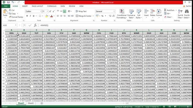193x108 pixels.
Task: Confirm formula with the check mark
Action: point(30,25)
